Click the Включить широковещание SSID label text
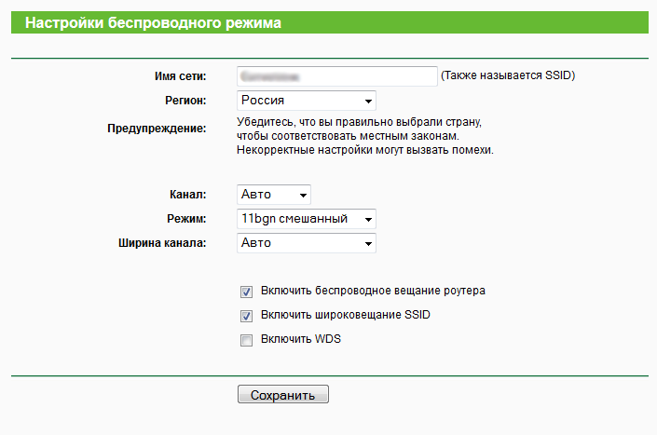 pos(346,316)
